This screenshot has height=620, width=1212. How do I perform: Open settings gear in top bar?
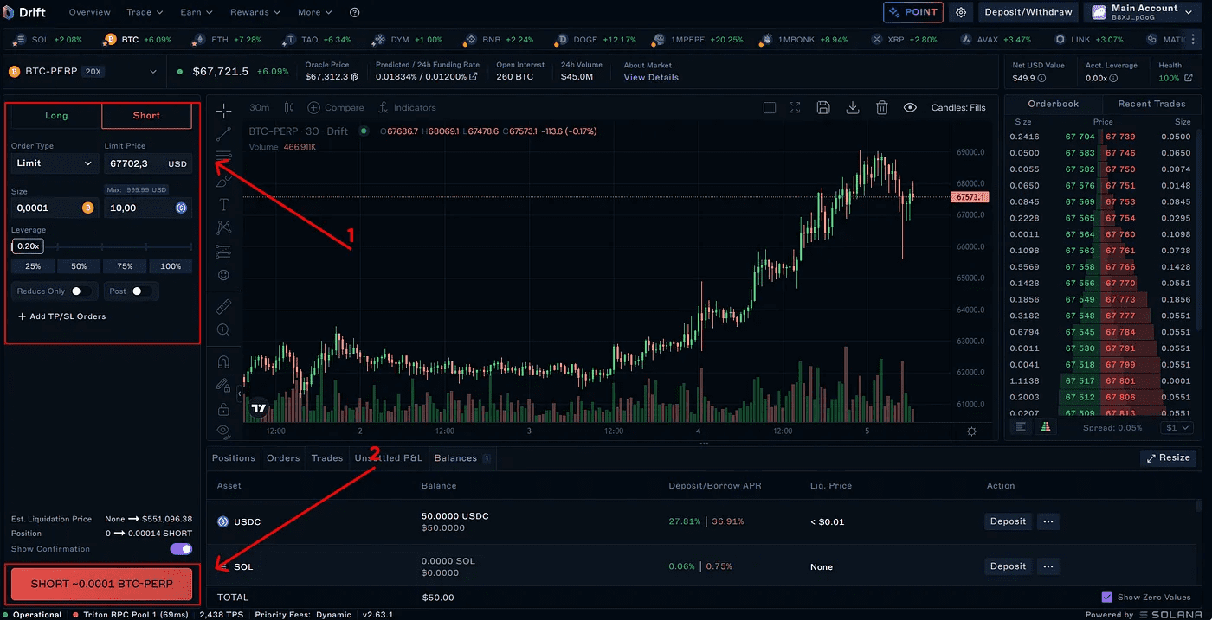[961, 12]
